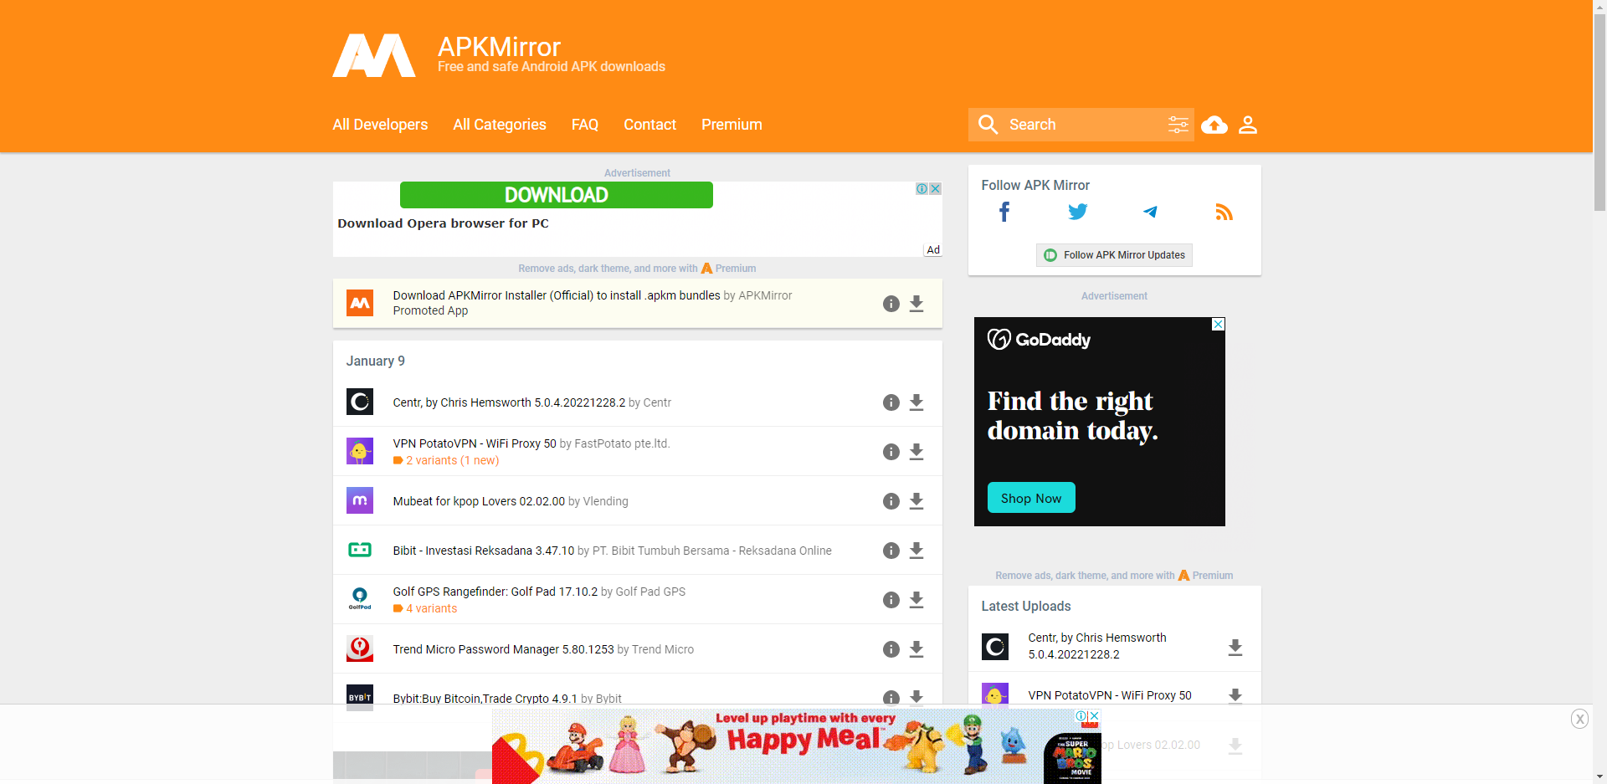Open Trend Micro Password Manager 5.80.1253 listing
This screenshot has height=784, width=1607.
pos(503,649)
